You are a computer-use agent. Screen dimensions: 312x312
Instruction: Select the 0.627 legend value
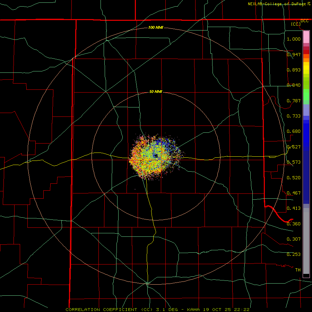(x=294, y=147)
